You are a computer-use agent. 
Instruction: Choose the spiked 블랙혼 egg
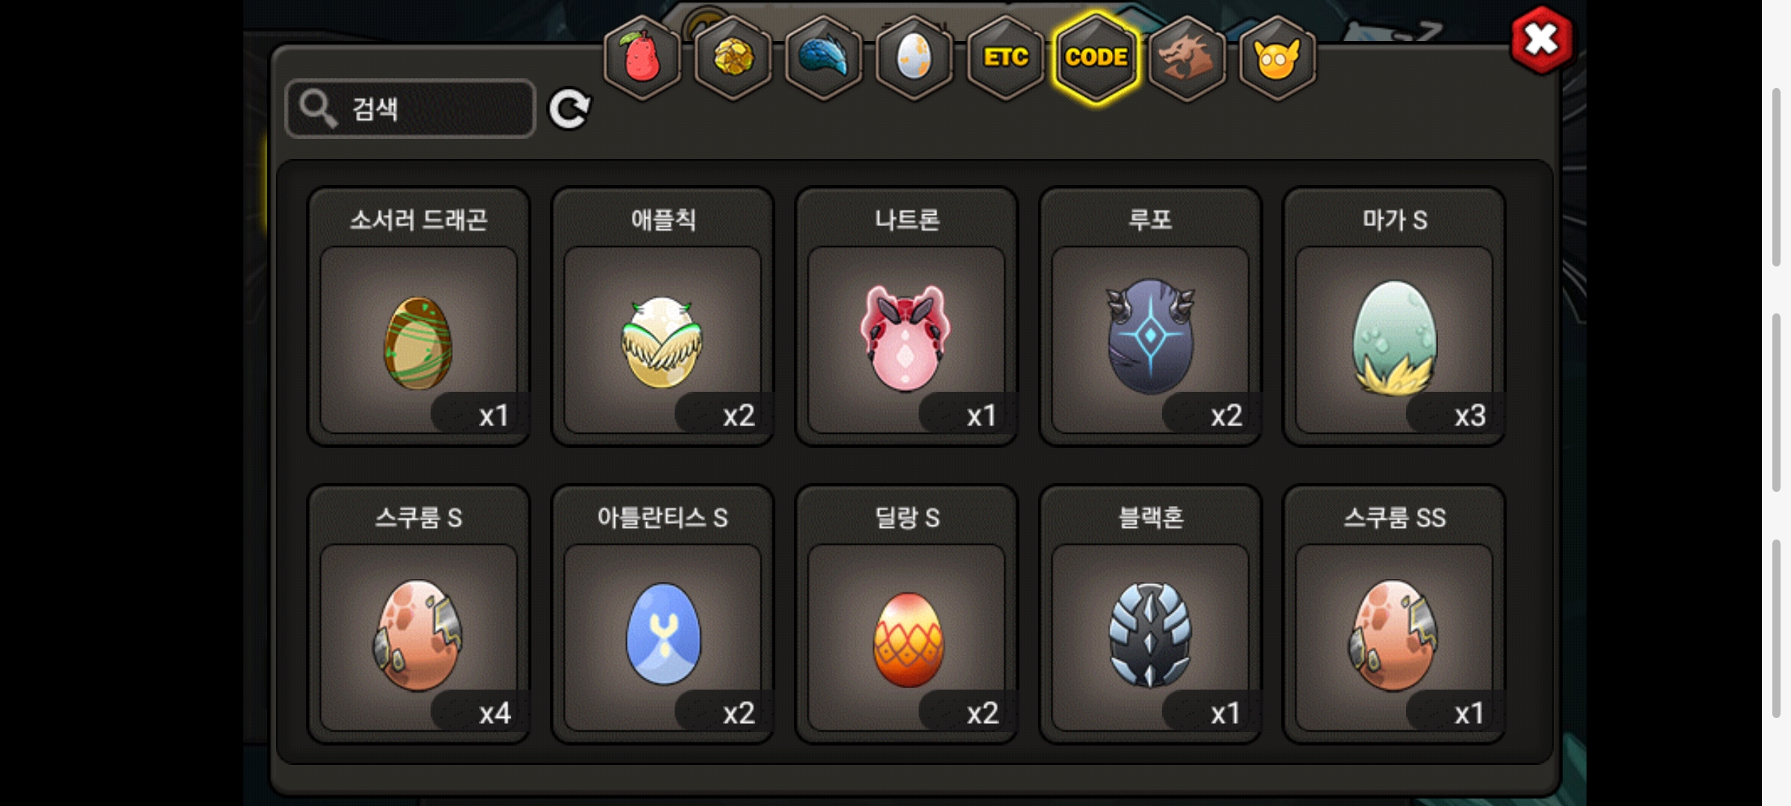1151,614
